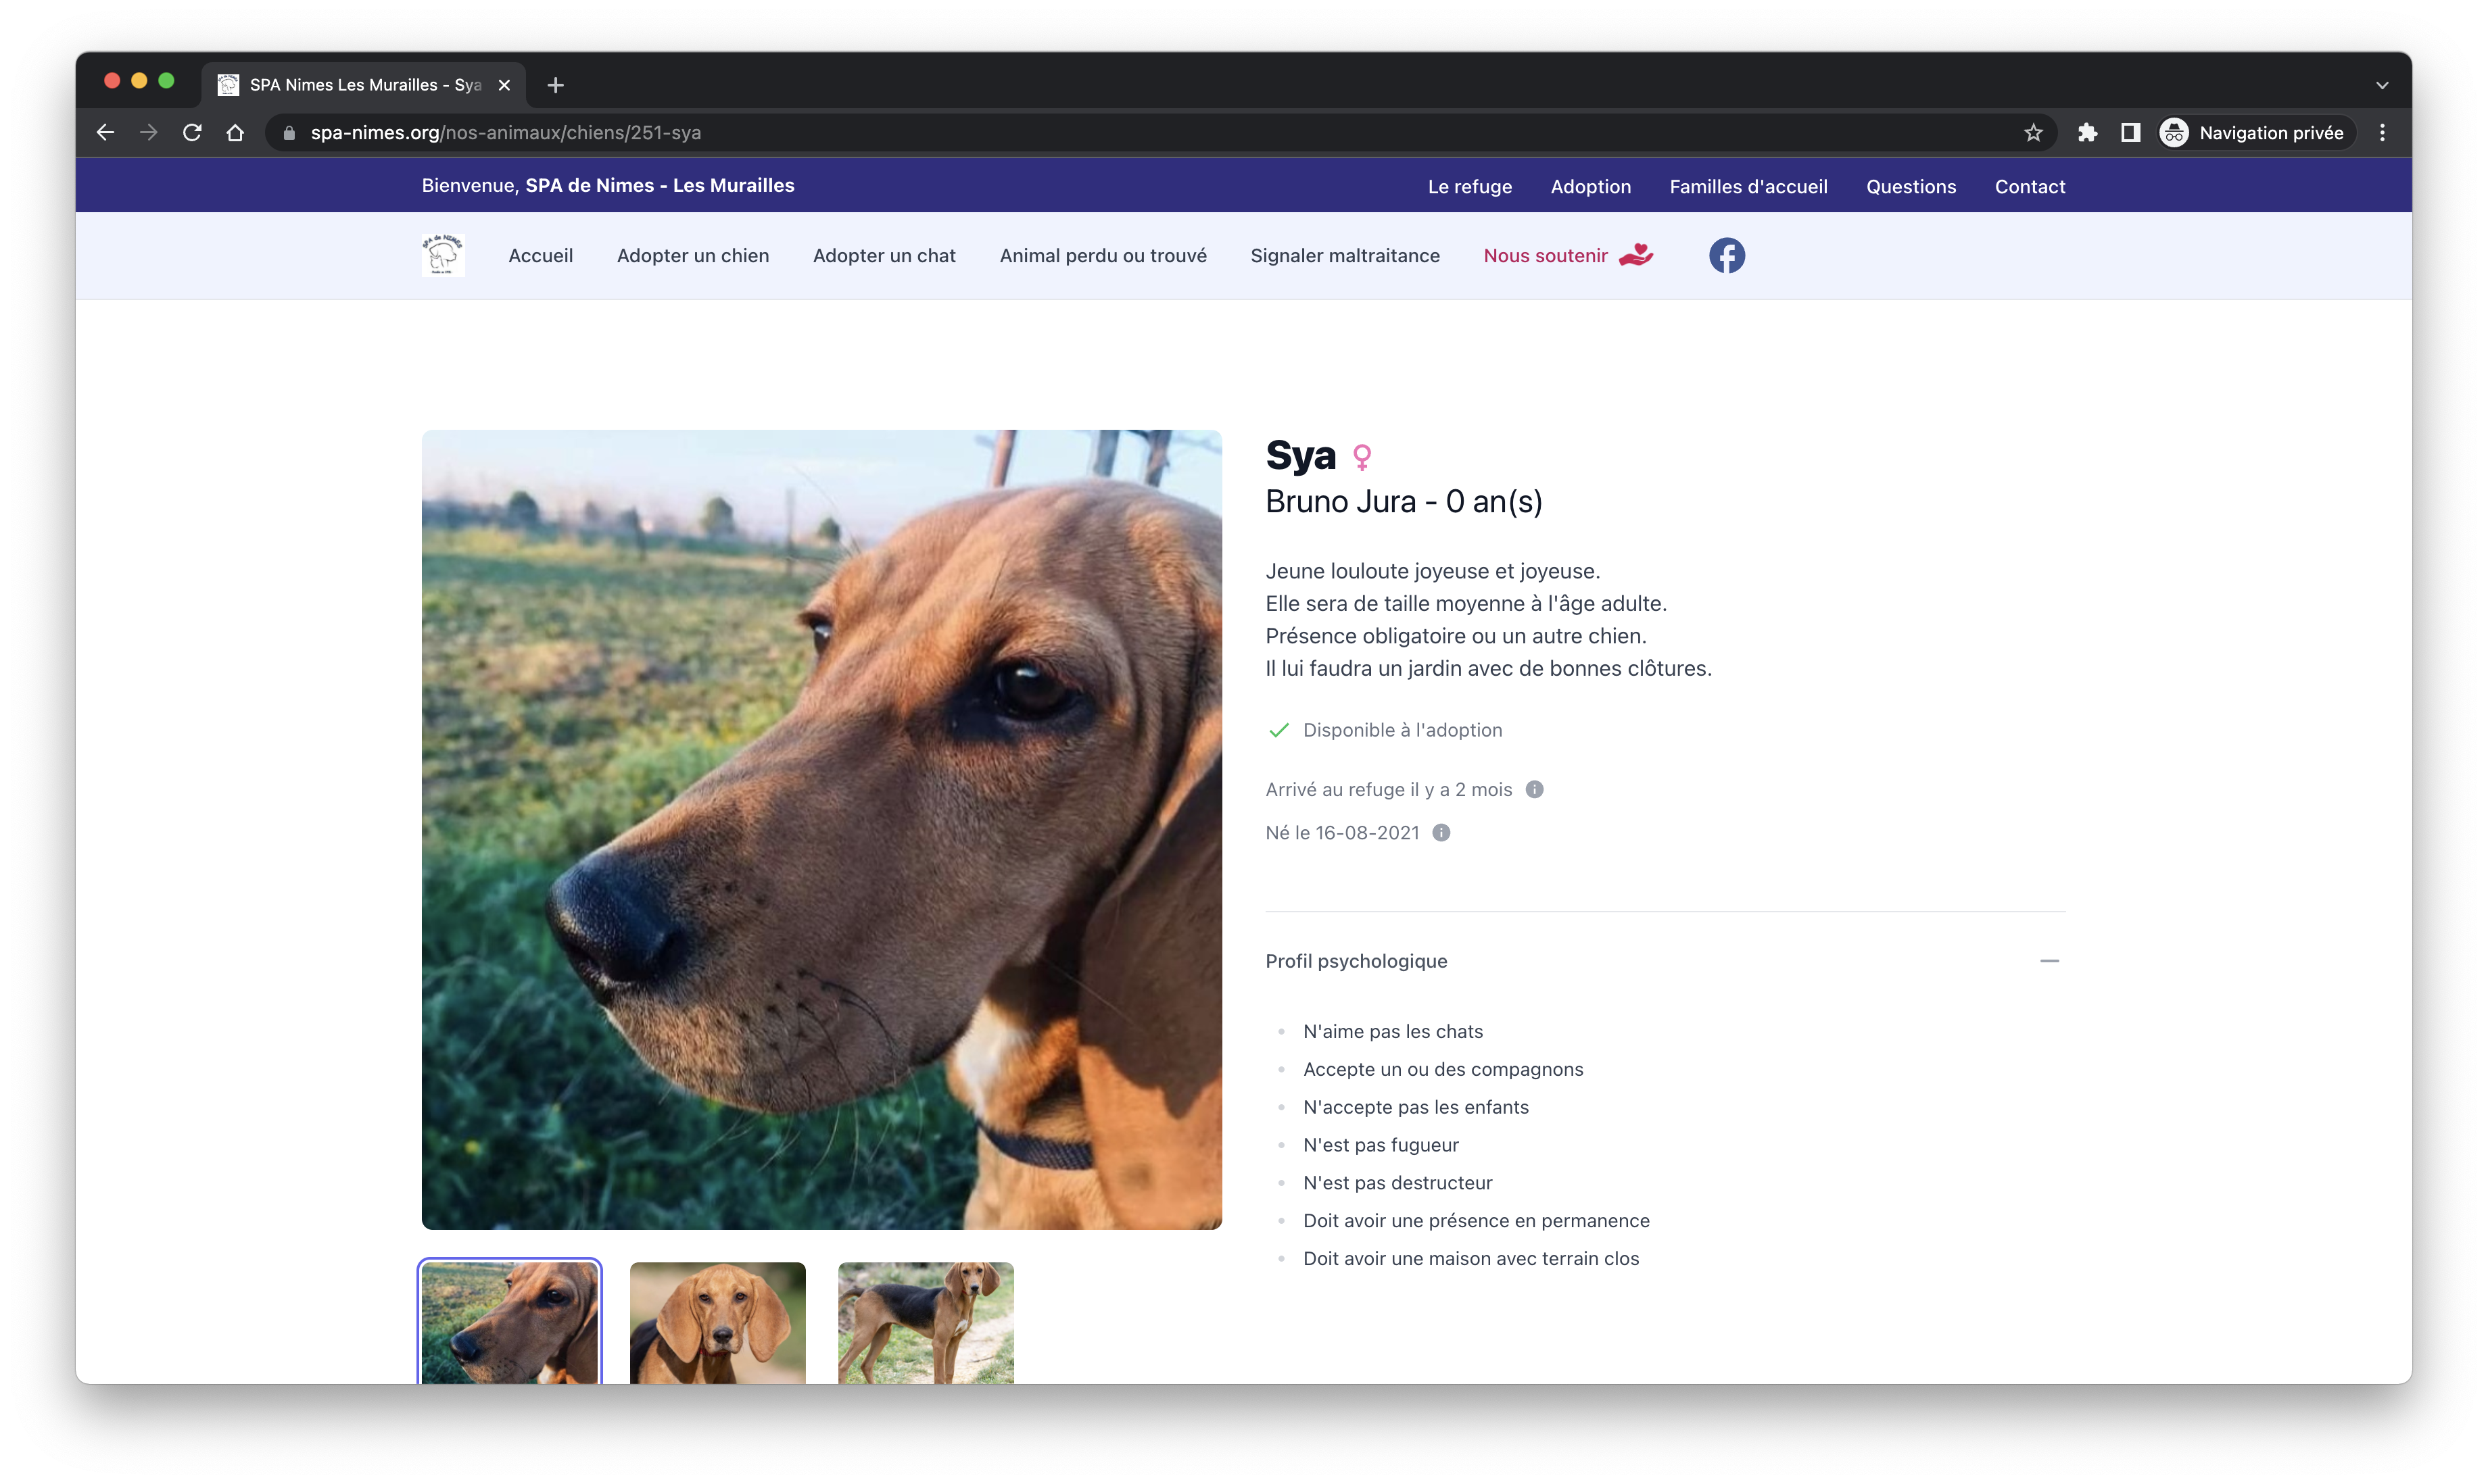This screenshot has width=2488, height=1484.
Task: Toggle the browser side panel icon
Action: (2130, 133)
